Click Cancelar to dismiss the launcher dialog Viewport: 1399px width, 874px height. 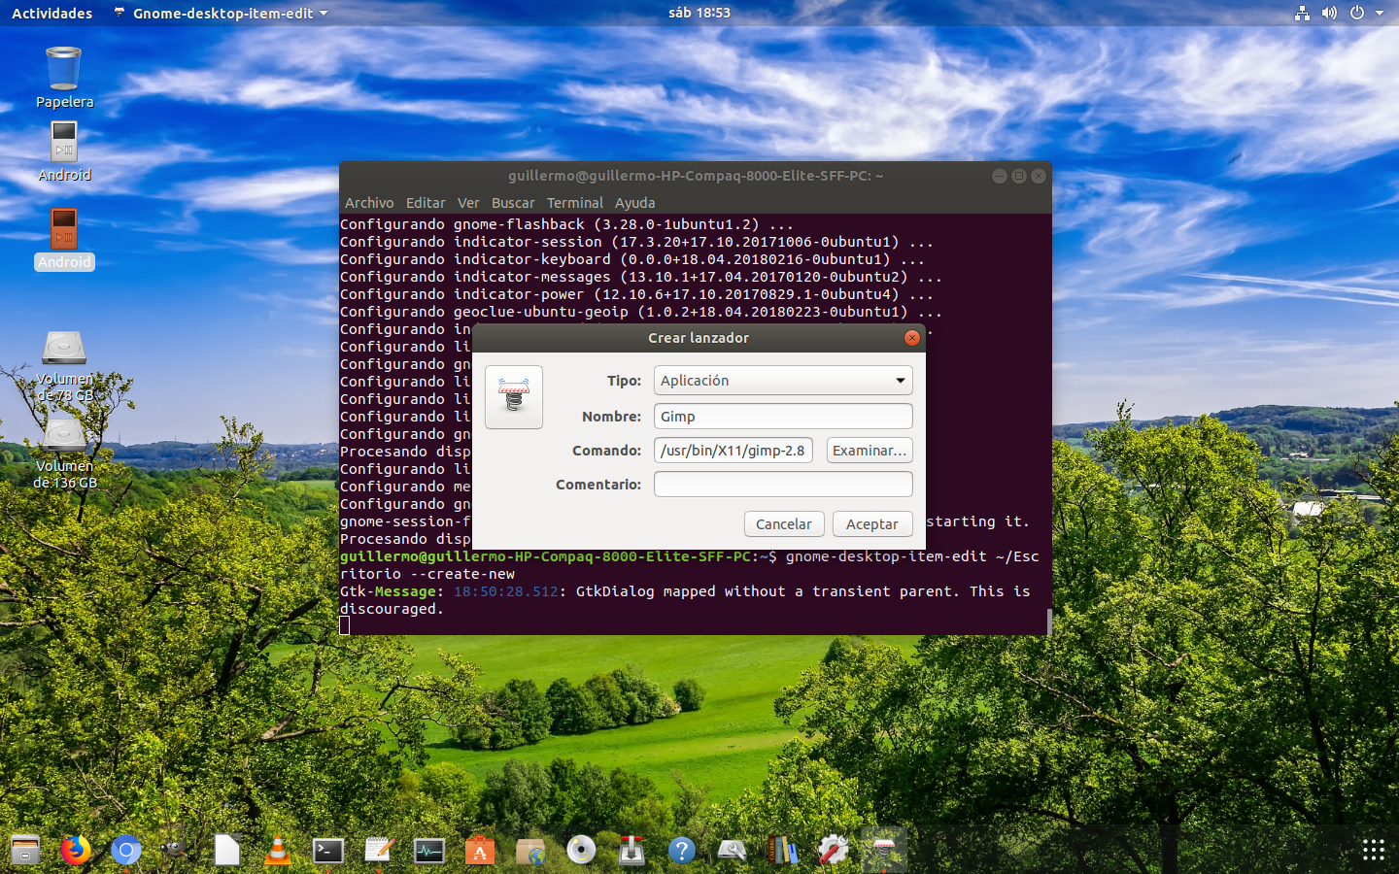pos(784,523)
